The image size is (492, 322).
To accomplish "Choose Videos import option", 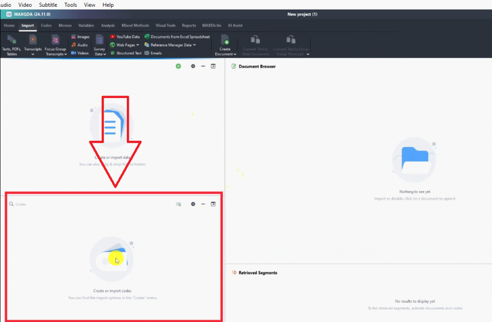I will tap(80, 53).
